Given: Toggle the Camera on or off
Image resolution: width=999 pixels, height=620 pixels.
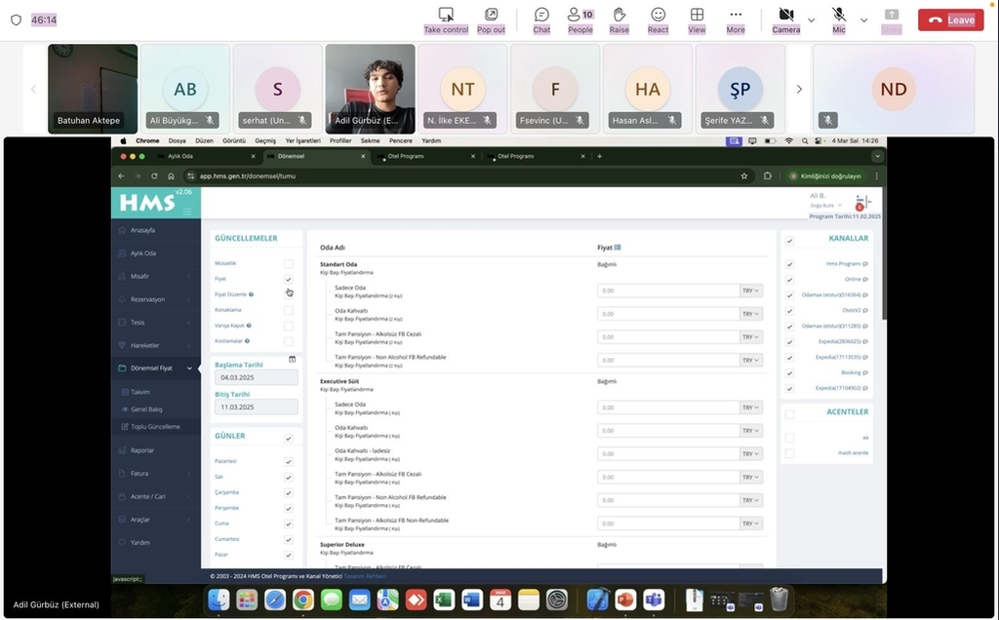Looking at the screenshot, I should click(x=785, y=19).
